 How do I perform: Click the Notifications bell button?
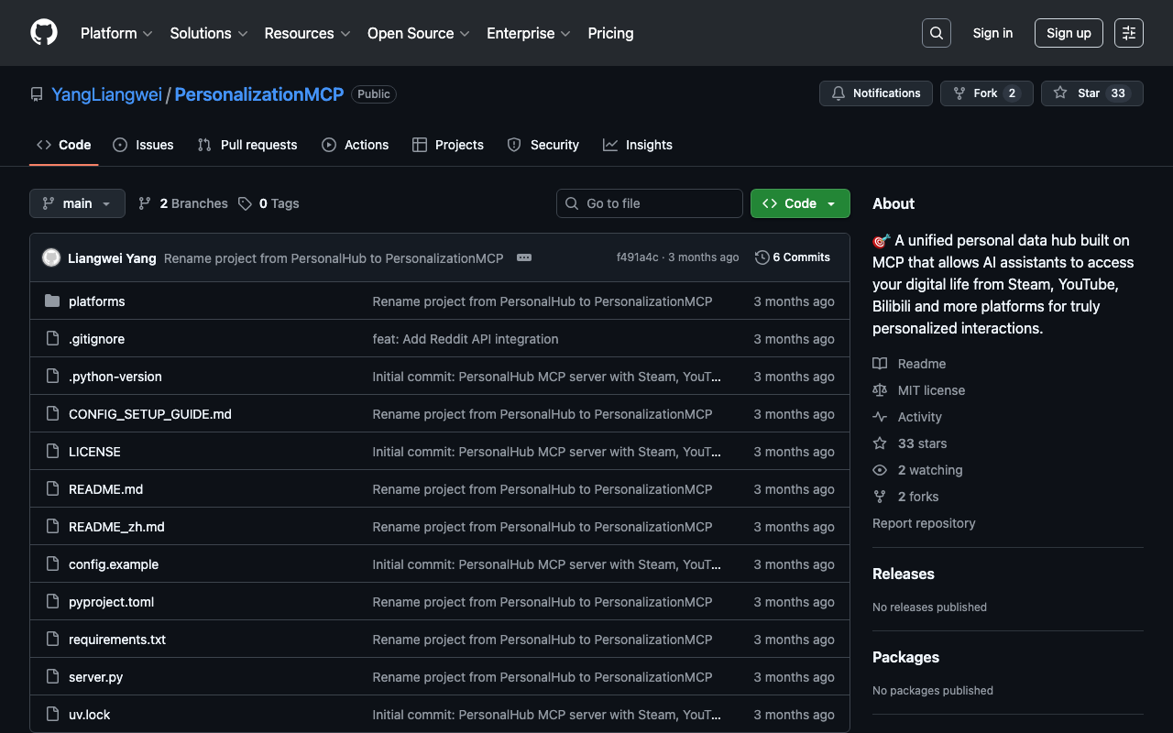pyautogui.click(x=876, y=93)
